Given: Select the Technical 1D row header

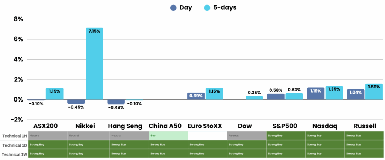Looking at the screenshot, I should (x=15, y=145).
